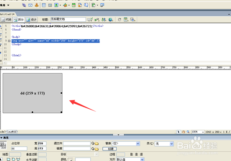Insert a named anchor
The width and height of the screenshot is (231, 161).
[37, 5]
